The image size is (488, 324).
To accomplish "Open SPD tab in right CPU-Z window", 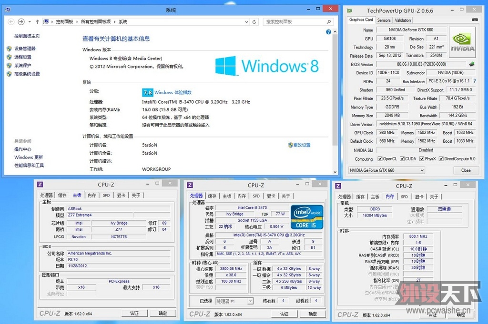I will [x=404, y=196].
